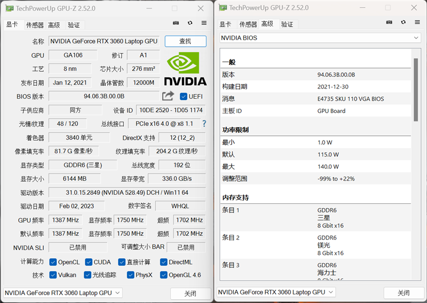
Task: Select the 传感器 tab in the left window
Action: [x=35, y=25]
